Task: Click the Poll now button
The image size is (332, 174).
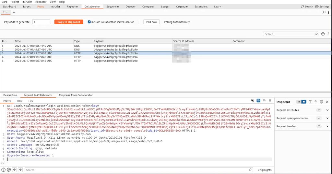Action: click(151, 22)
